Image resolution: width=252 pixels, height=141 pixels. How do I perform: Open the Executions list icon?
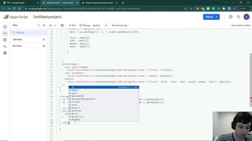click(5, 46)
